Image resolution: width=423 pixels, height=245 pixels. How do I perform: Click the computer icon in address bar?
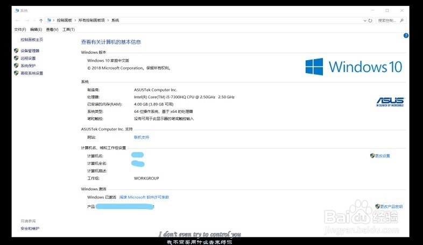coord(48,20)
